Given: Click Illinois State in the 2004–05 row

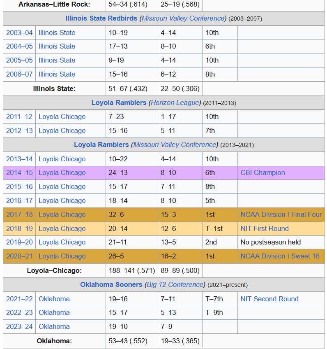Looking at the screenshot, I should tap(57, 46).
